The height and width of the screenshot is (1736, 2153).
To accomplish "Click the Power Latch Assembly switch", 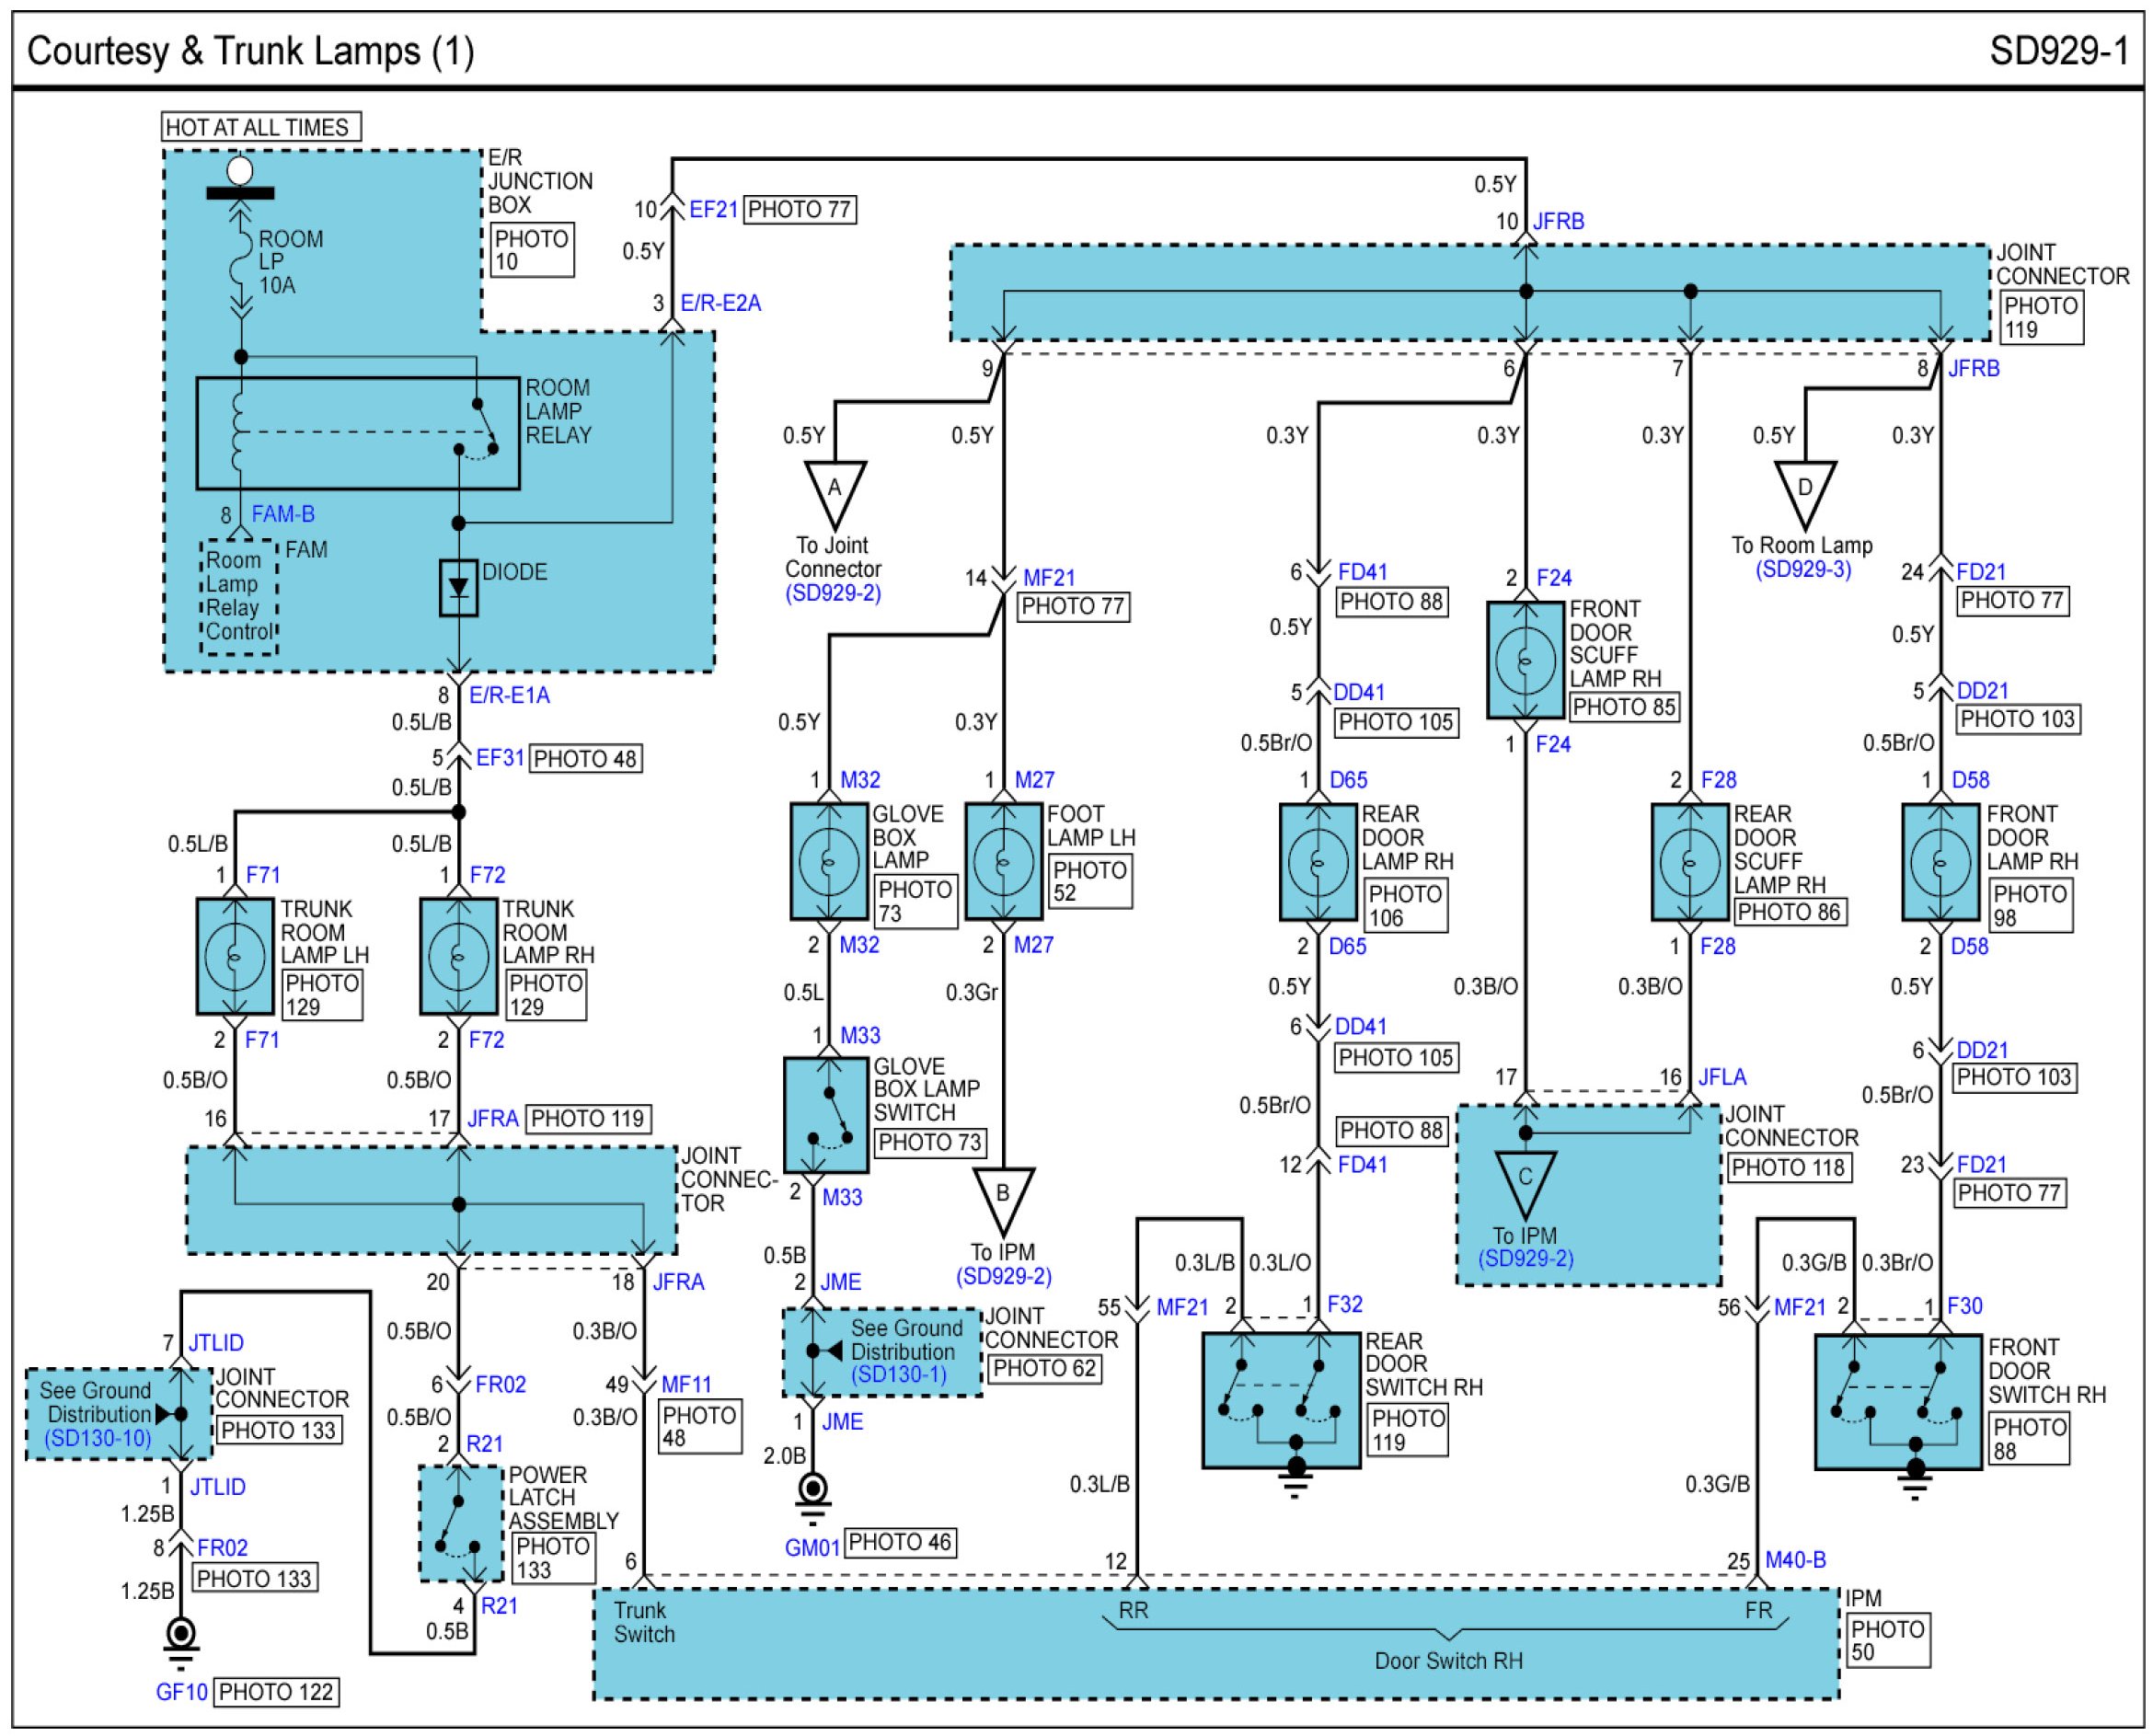I will [x=460, y=1524].
